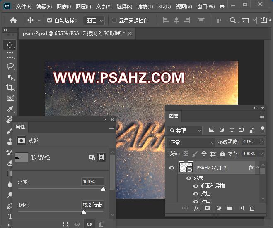Viewport: 273px width, 228px height.
Task: Click align right edges icon
Action: (187, 21)
